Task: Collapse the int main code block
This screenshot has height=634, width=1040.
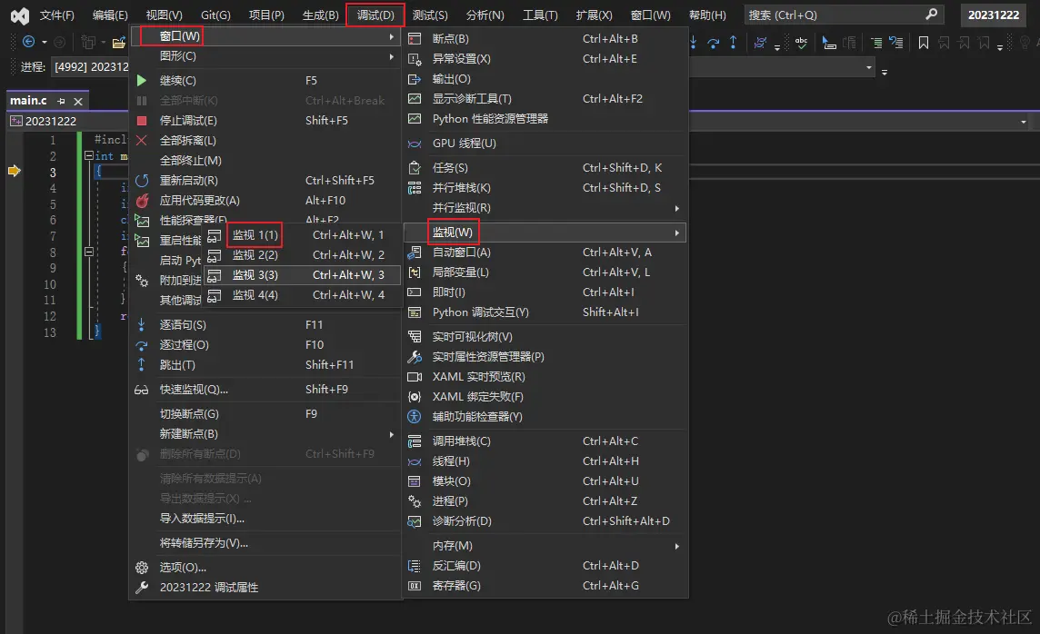Action: coord(89,155)
